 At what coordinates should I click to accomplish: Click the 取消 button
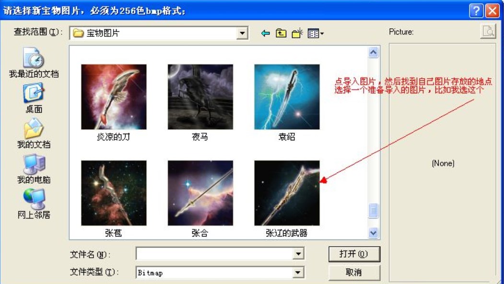click(354, 273)
